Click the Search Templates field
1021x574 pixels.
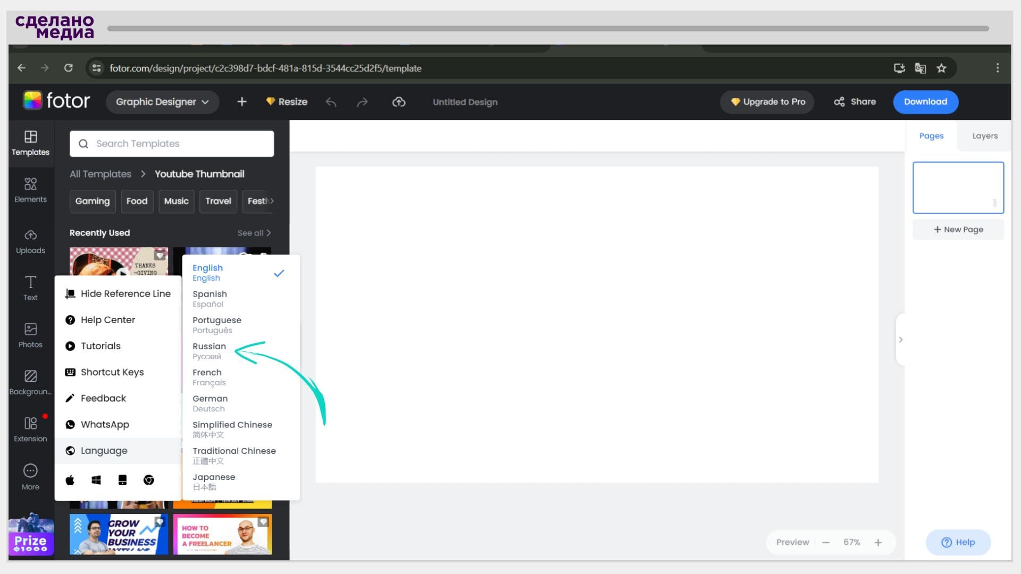[x=172, y=143]
